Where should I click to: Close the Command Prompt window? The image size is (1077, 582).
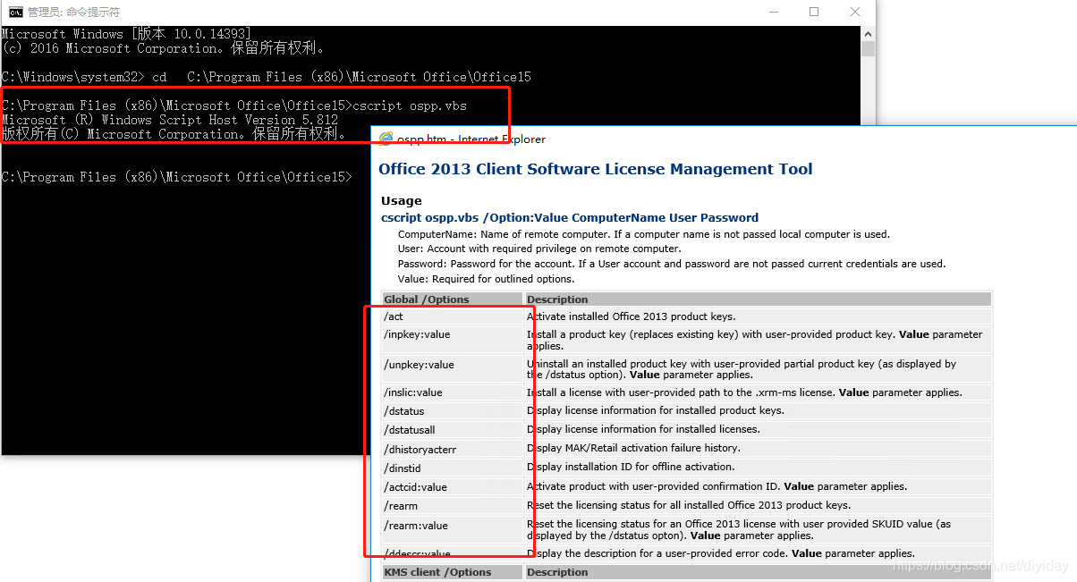(855, 12)
